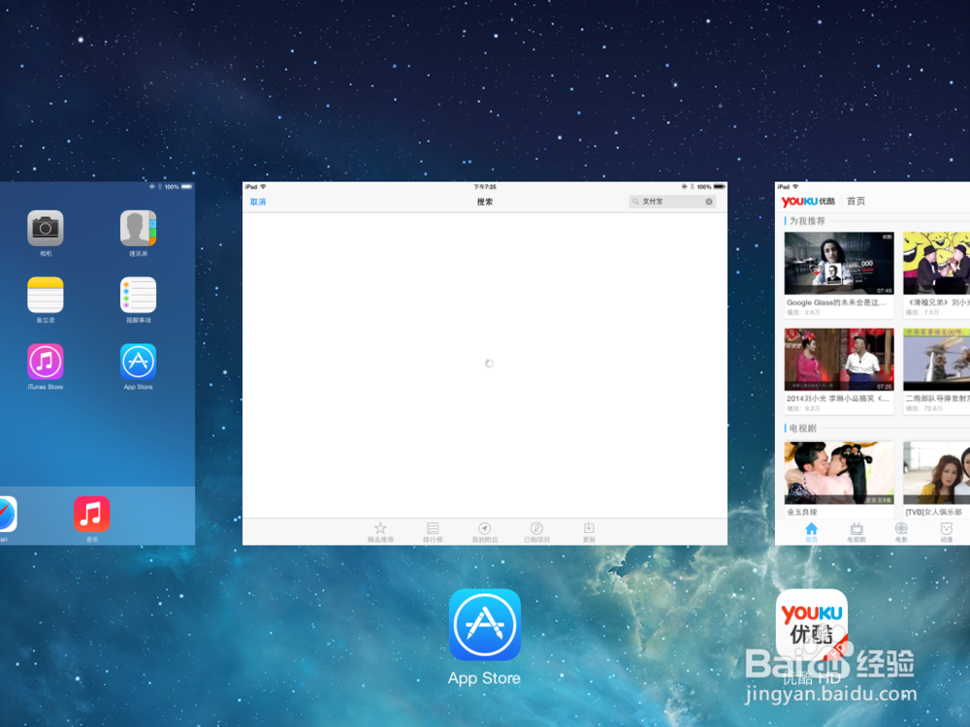Open the iTunes Store app icon

[x=46, y=362]
